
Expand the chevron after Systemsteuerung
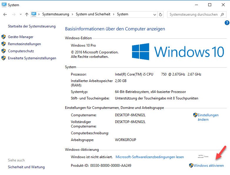(72, 14)
